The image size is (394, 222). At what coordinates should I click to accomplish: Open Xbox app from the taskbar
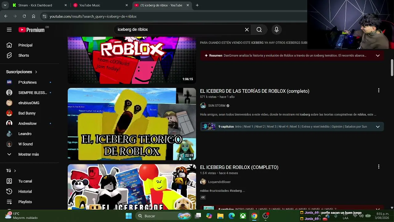[x=243, y=216]
